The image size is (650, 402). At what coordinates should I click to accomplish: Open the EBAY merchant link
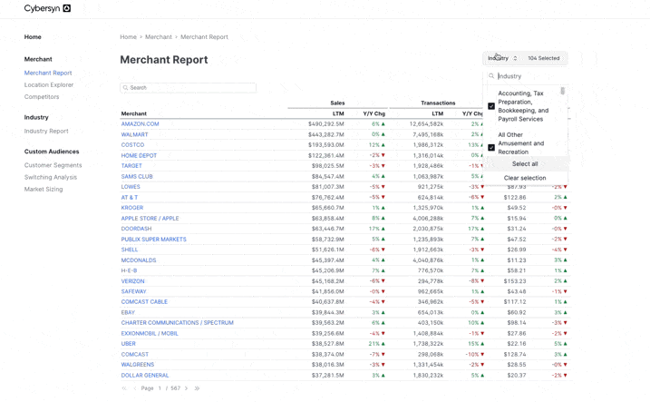pos(128,312)
